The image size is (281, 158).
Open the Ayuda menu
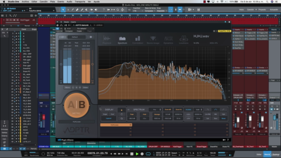point(97,2)
